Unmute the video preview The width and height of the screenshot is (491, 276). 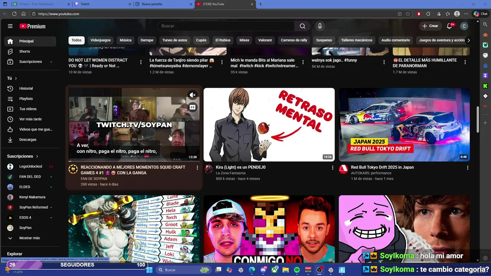pos(193,95)
